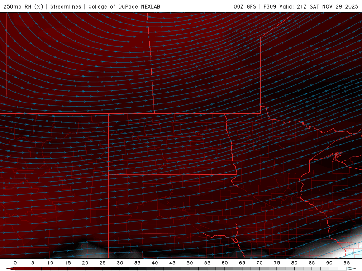Viewport: 362px width, 271px height.
Task: Click the '00Z GFS' model label
Action: (x=245, y=6)
